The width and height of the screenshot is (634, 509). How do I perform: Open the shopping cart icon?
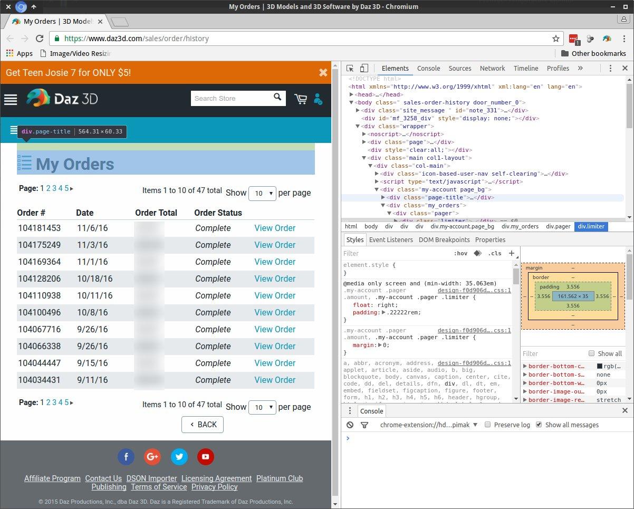[301, 99]
